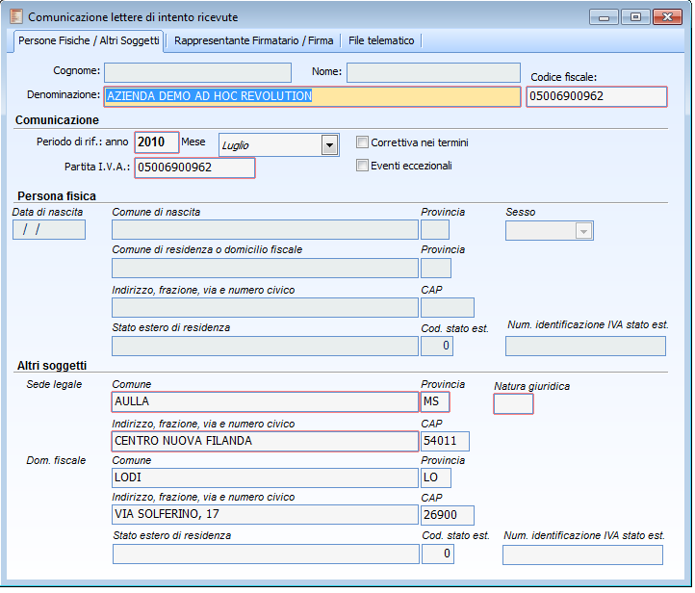Click Sede legale CAP field 54011
This screenshot has height=593, width=695.
(445, 442)
